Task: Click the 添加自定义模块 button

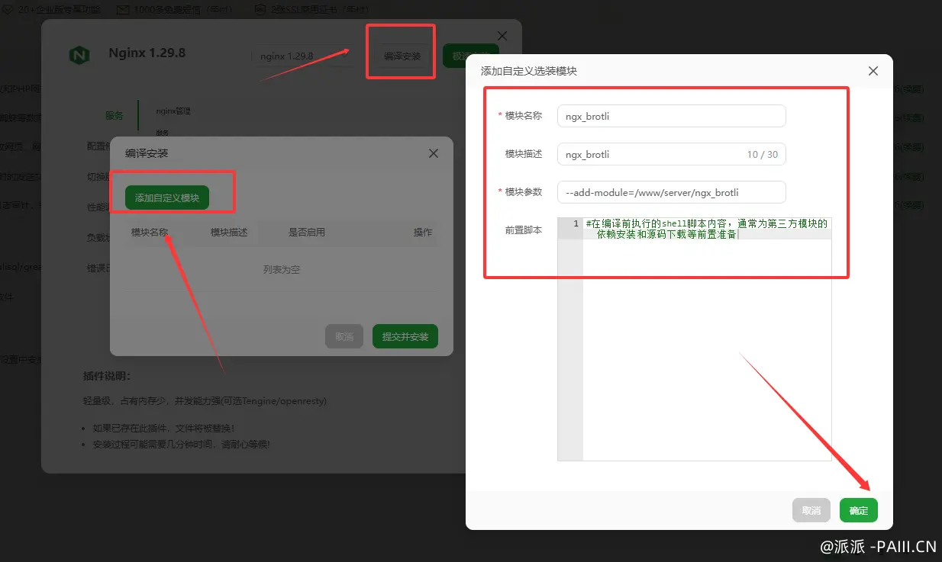Action: [167, 198]
